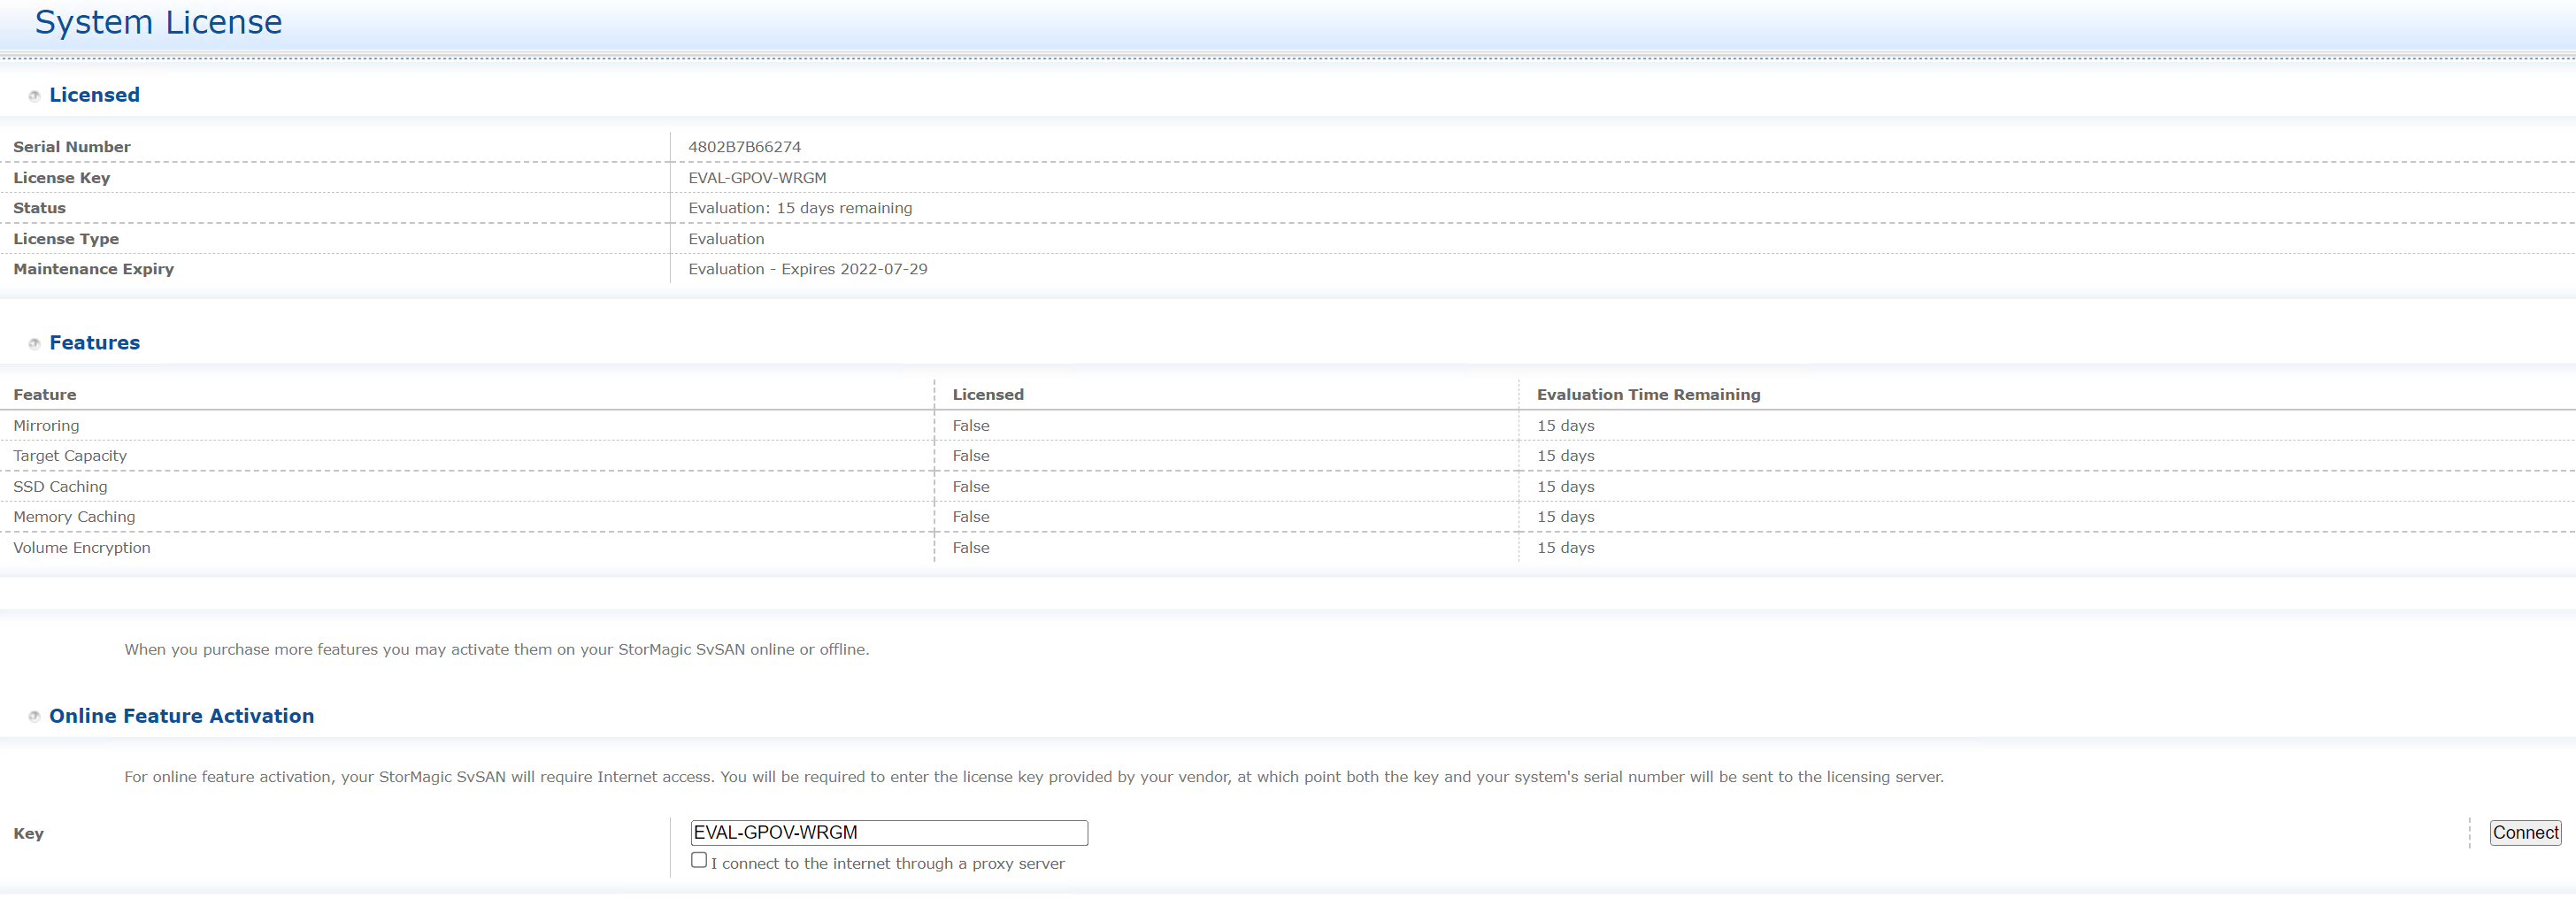
Task: Click the Connect button
Action: coord(2525,833)
